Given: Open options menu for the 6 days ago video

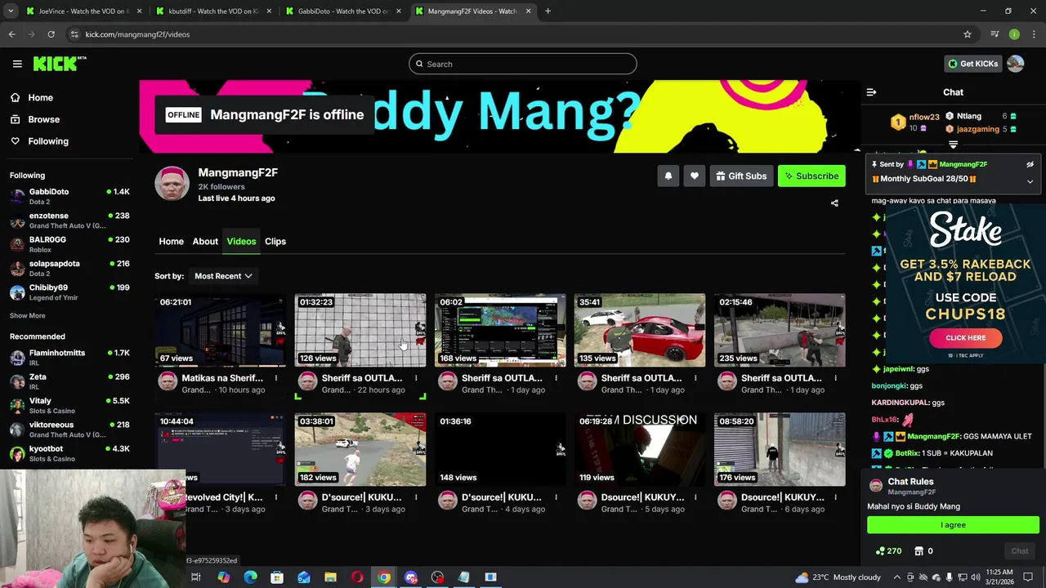Looking at the screenshot, I should point(835,497).
